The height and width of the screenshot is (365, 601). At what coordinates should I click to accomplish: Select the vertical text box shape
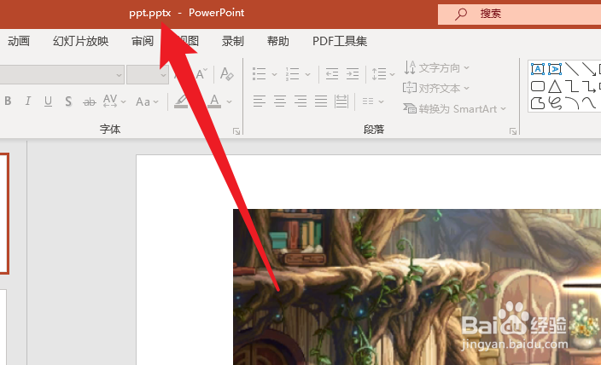tap(555, 69)
